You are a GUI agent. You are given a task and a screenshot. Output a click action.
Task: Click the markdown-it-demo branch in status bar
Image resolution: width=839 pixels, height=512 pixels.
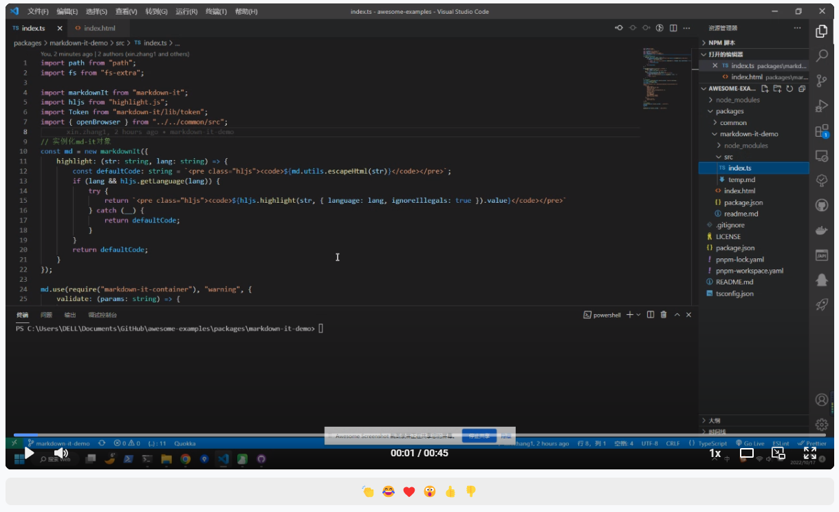[x=59, y=443]
